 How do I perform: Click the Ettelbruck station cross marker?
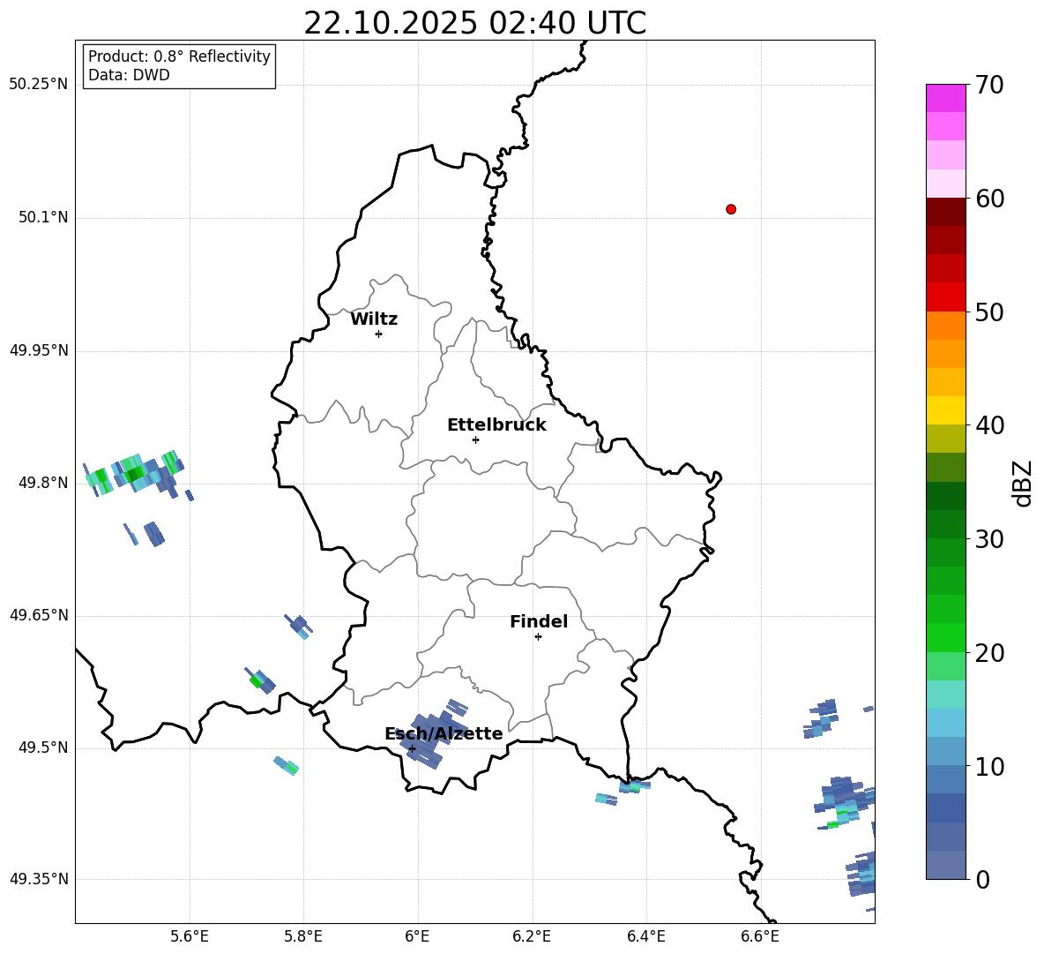tap(475, 439)
